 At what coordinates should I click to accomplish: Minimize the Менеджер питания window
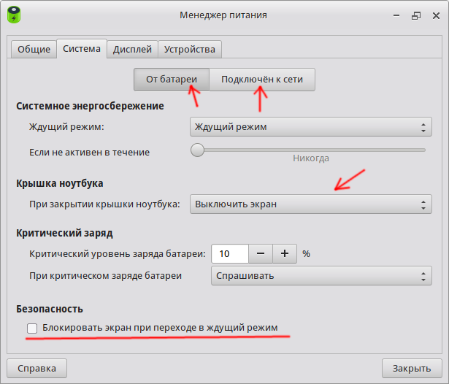click(395, 15)
